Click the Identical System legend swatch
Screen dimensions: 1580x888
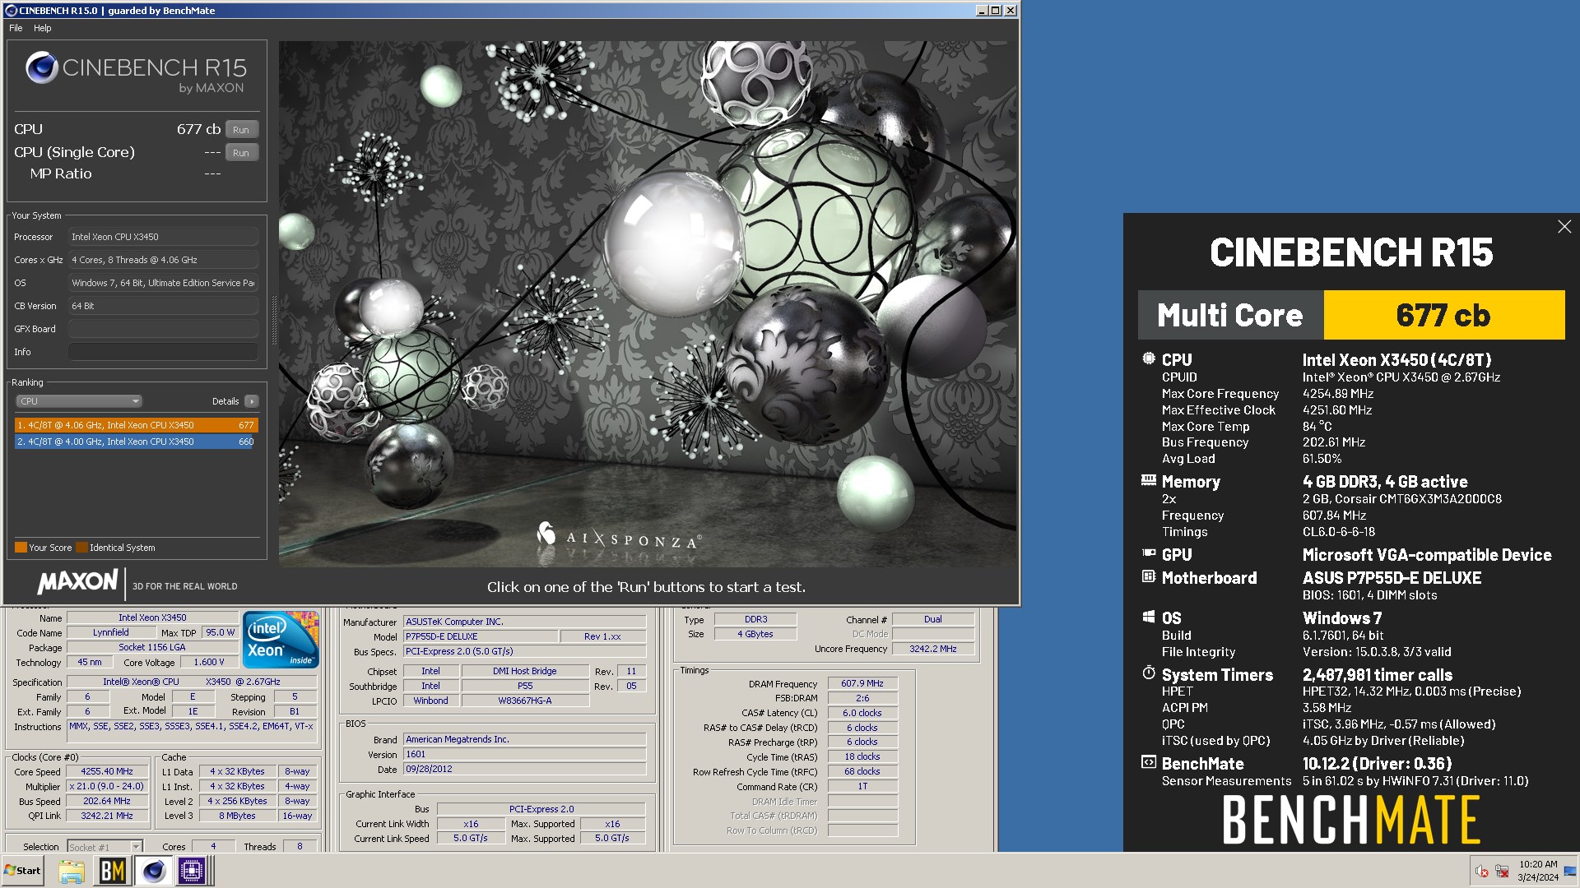tap(81, 548)
